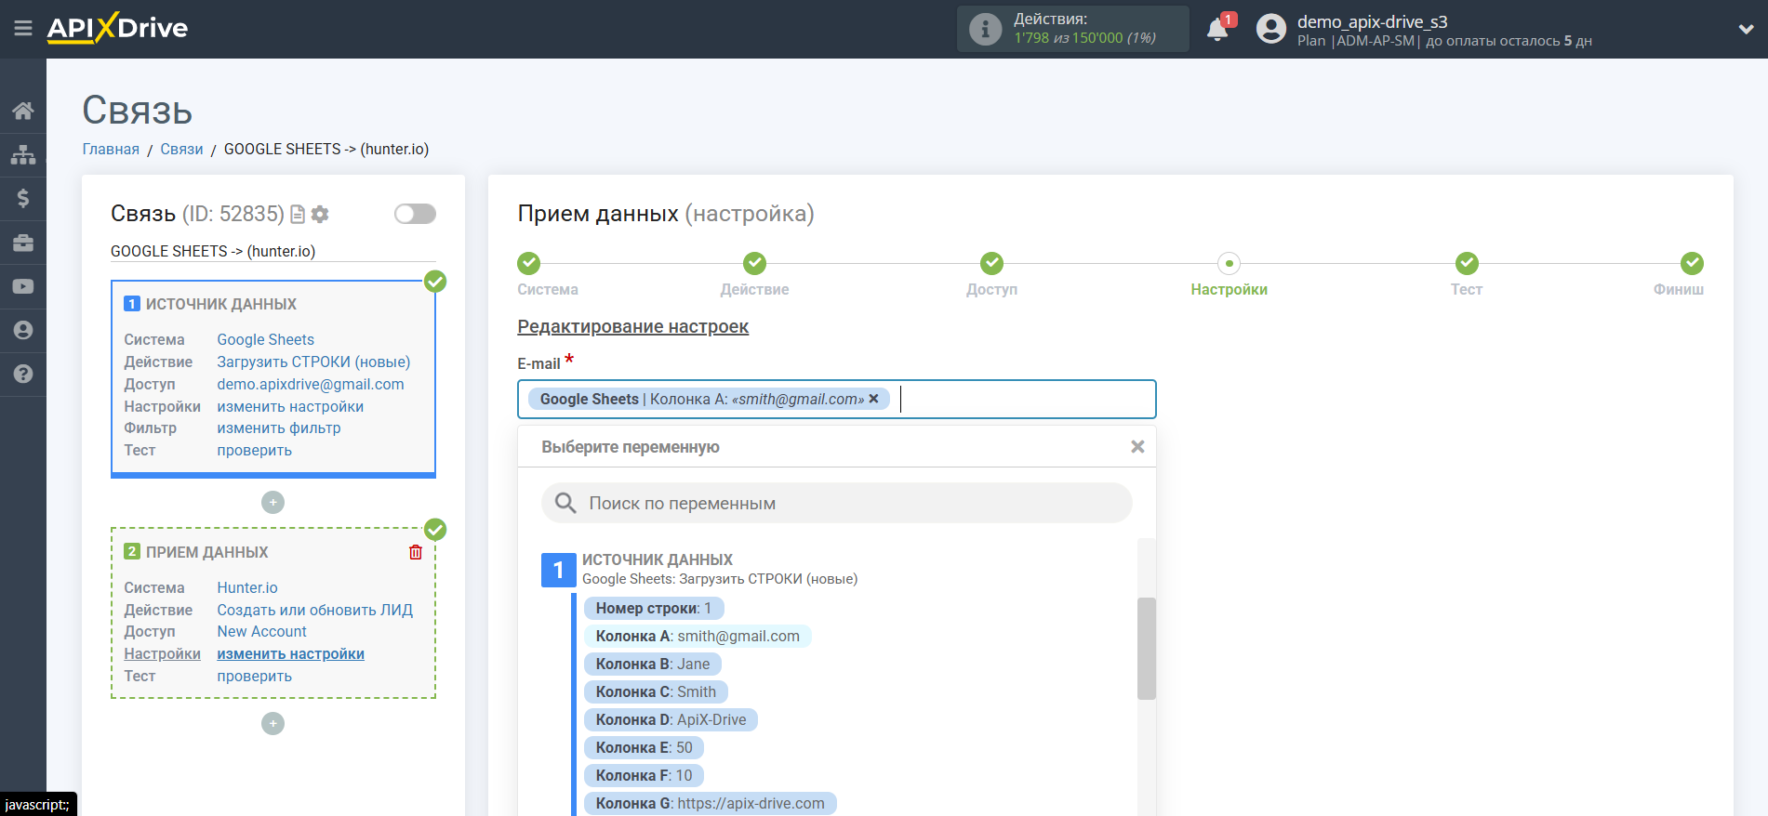
Task: Click the ApiX-Drive logo
Action: click(117, 28)
